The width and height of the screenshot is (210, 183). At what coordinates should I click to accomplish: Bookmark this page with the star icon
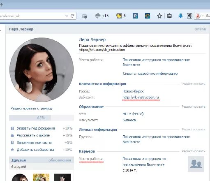coord(159,16)
